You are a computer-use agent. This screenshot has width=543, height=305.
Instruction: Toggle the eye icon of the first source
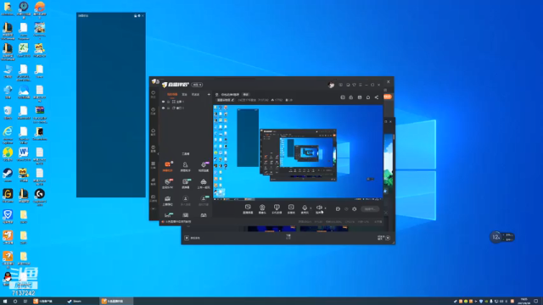pyautogui.click(x=164, y=102)
